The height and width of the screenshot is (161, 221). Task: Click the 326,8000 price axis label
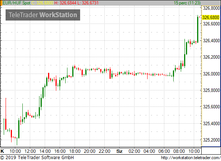tap(211, 8)
